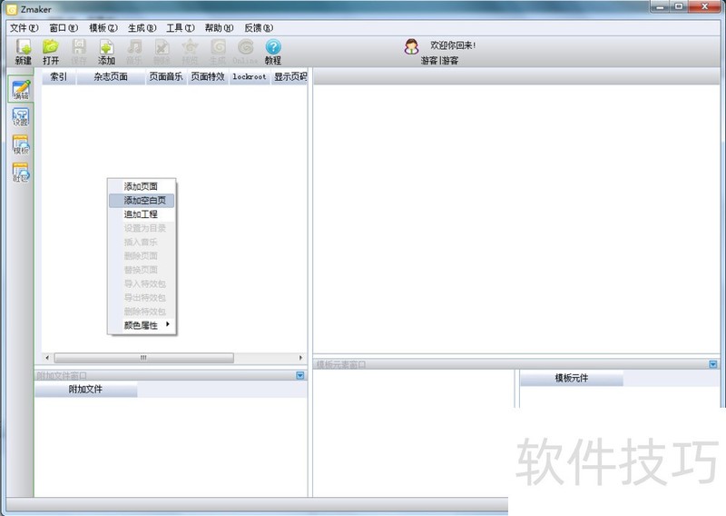The width and height of the screenshot is (726, 516).
Task: Click the page list horizontal scrollbar thumb
Action: click(x=142, y=358)
